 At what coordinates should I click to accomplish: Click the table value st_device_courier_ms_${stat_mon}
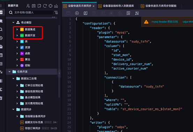pos(151,109)
